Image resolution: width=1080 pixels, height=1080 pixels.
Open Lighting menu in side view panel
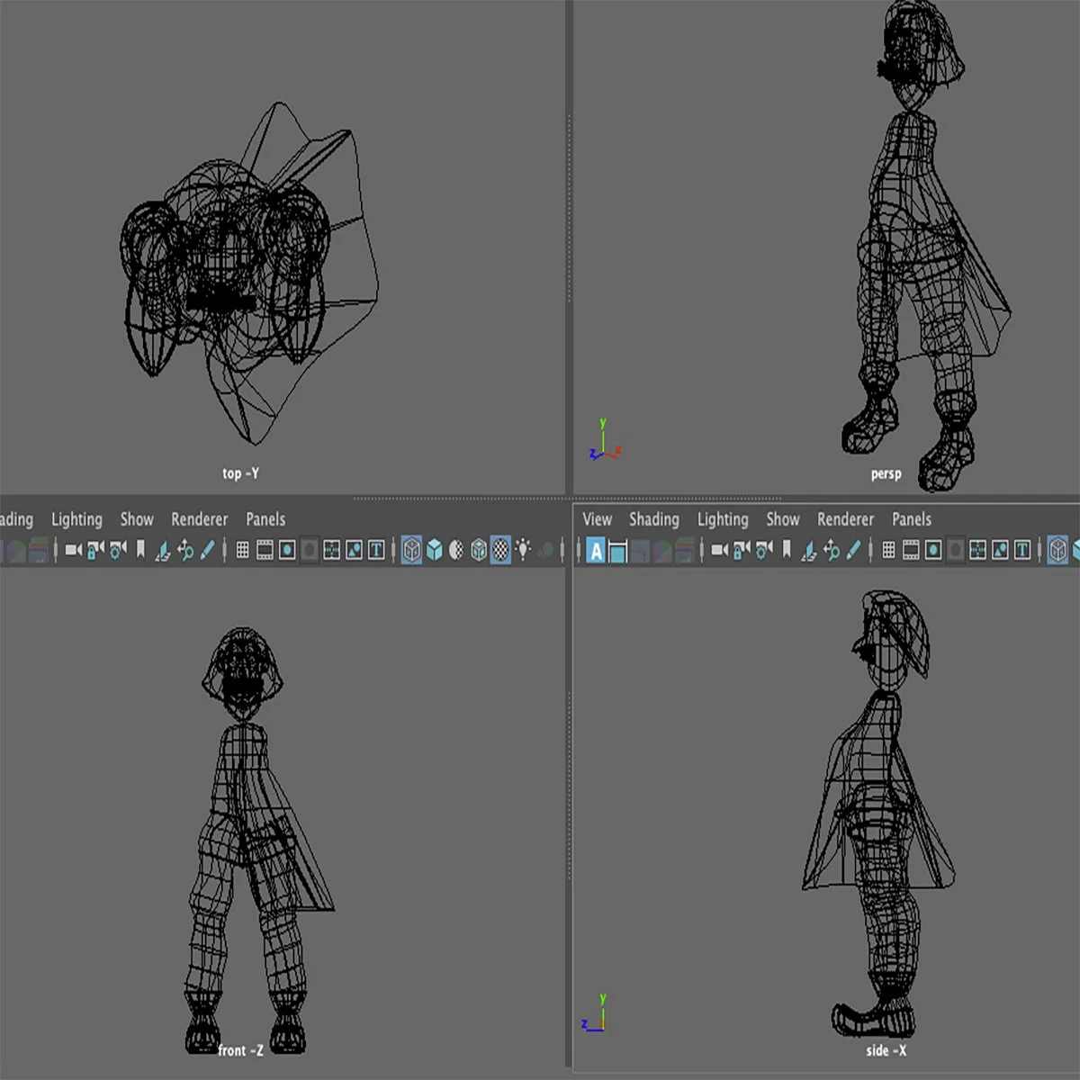(723, 519)
